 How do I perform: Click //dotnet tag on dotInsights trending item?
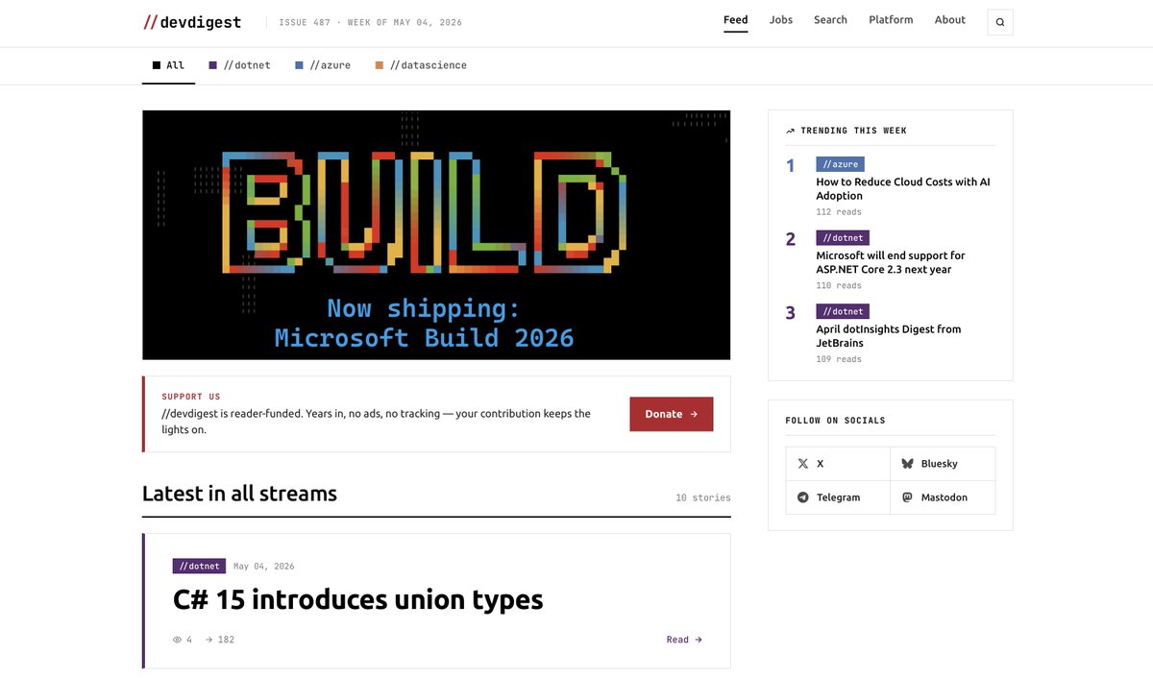(x=843, y=311)
